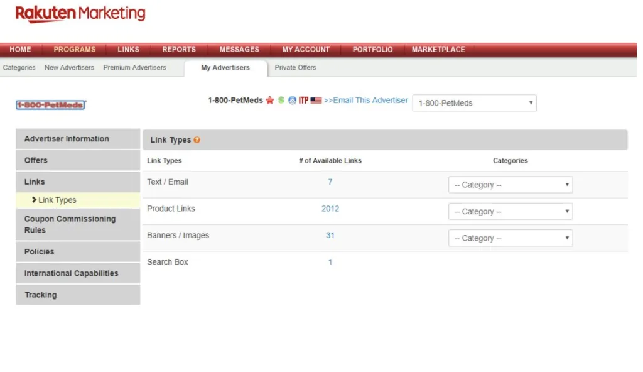Click the Search Box row label

coord(167,262)
